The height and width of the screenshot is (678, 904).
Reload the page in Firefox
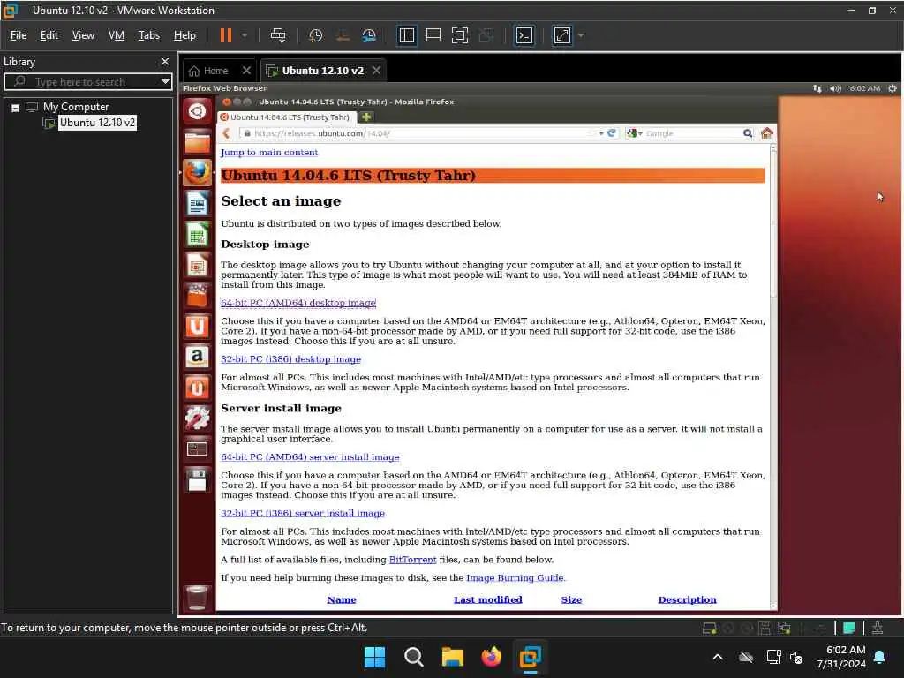[612, 132]
